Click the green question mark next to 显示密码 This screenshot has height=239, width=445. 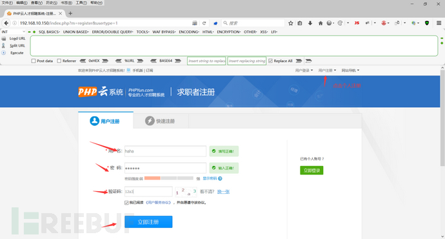point(220,178)
